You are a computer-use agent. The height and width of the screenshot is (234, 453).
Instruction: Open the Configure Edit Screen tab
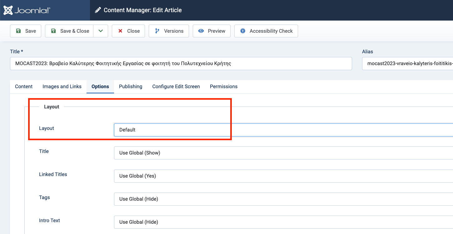[176, 87]
